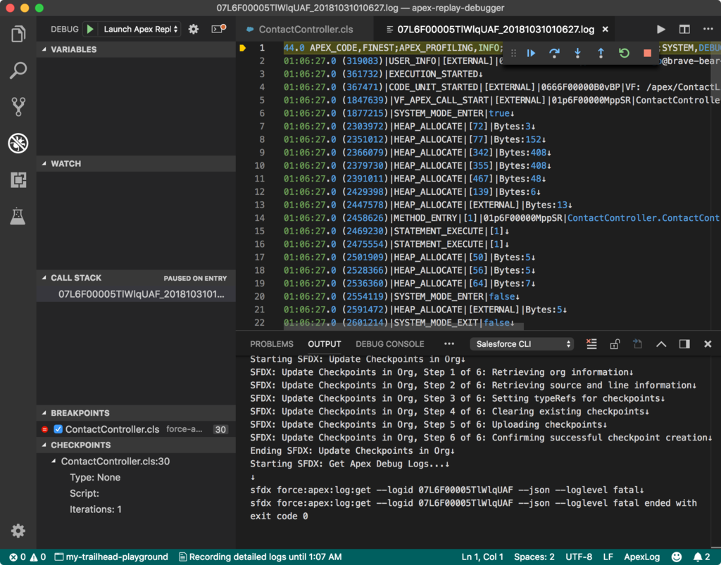This screenshot has height=565, width=721.
Task: Collapse the CALL STACK section
Action: (x=136, y=278)
